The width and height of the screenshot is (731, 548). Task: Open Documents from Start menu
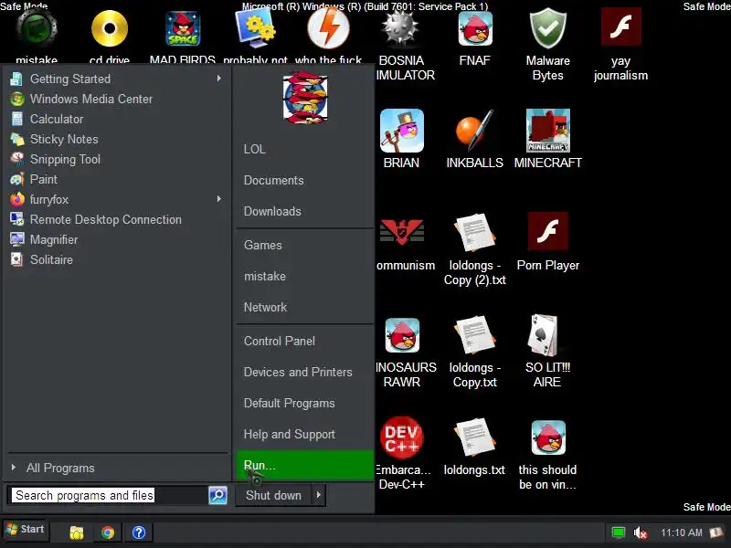point(273,180)
